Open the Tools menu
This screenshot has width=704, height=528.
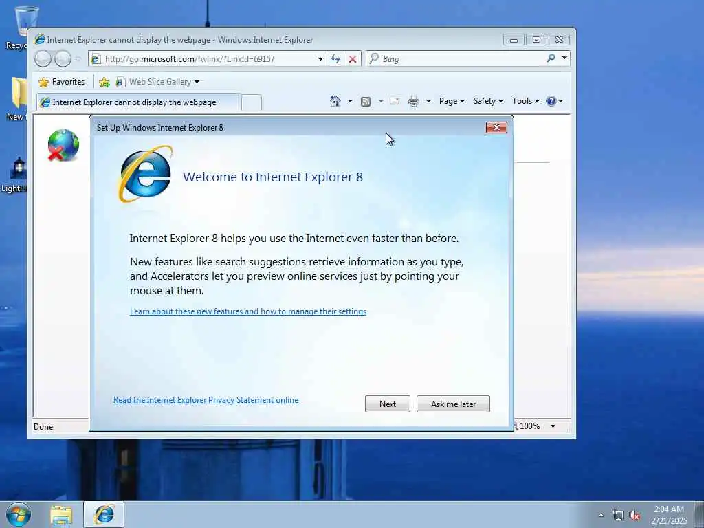pos(526,101)
